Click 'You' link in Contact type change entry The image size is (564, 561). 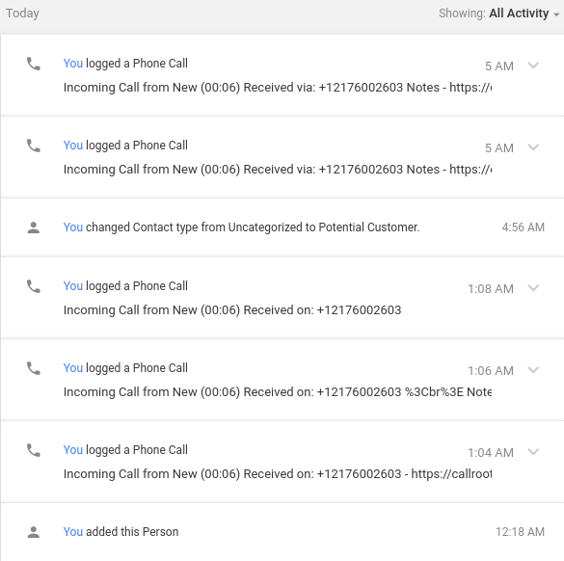coord(73,227)
